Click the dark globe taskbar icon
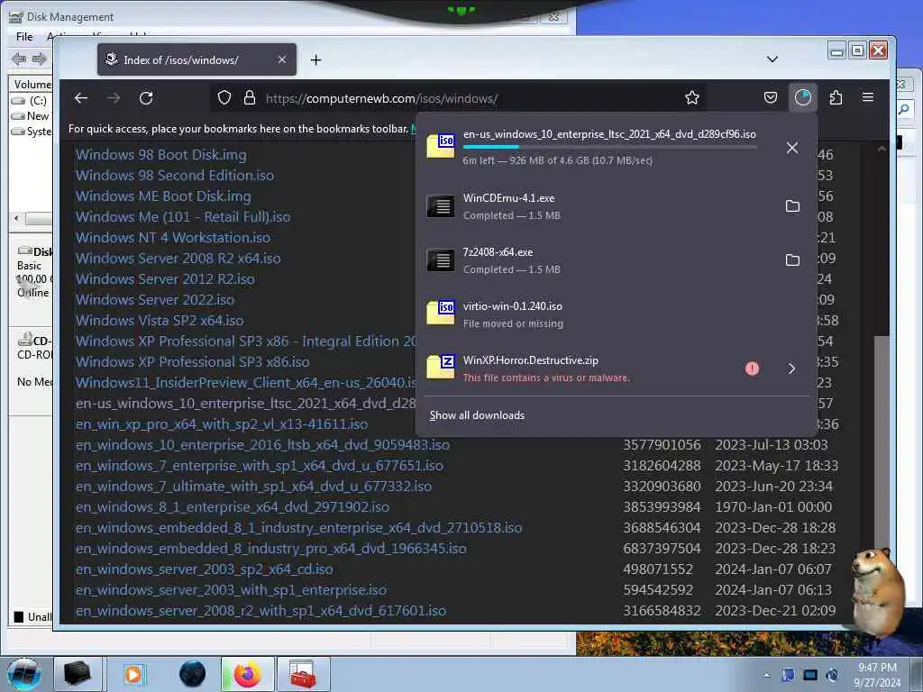923x692 pixels. pyautogui.click(x=192, y=674)
